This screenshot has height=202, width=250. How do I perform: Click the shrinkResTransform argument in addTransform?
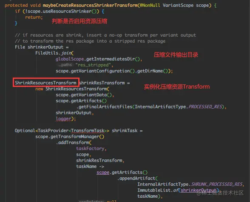99,160
